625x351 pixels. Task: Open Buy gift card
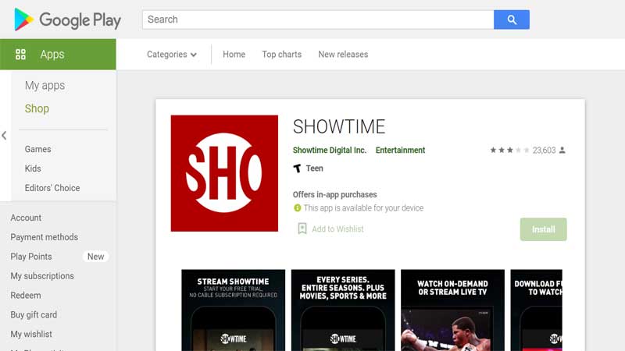click(x=34, y=315)
